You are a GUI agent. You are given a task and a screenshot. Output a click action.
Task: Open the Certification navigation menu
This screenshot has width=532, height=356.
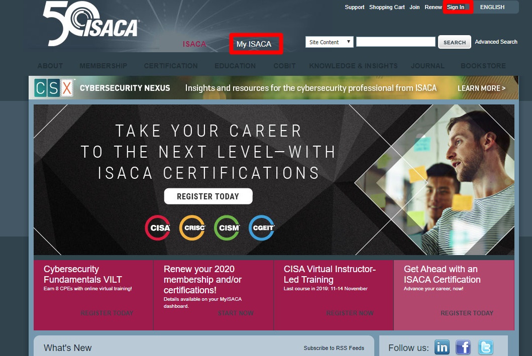[x=171, y=66]
